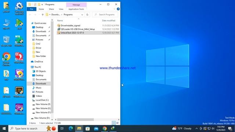Click the volume icon in the system tray
This screenshot has height=132, width=235.
pyautogui.click(x=213, y=128)
